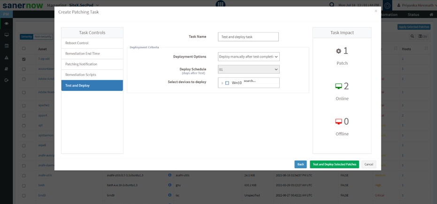
Task: Click info icon in bind9 row
Action: pyautogui.click(x=169, y=196)
